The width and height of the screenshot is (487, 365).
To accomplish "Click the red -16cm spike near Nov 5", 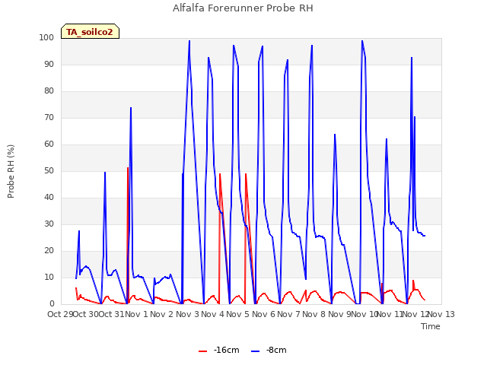I will click(x=246, y=174).
